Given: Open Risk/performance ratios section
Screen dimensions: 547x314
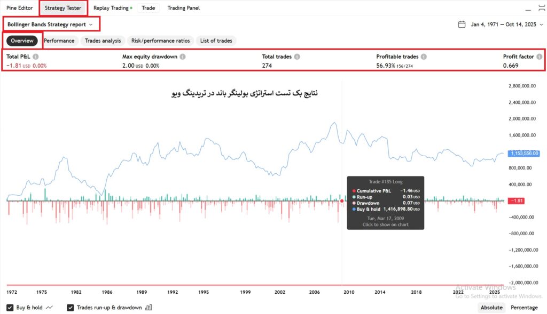Looking at the screenshot, I should pyautogui.click(x=160, y=41).
